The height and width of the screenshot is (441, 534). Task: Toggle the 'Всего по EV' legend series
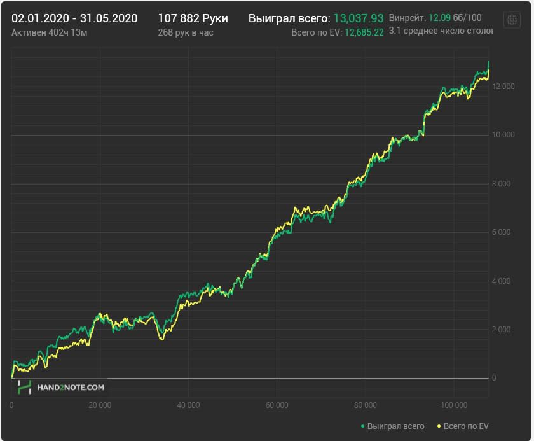click(x=463, y=426)
